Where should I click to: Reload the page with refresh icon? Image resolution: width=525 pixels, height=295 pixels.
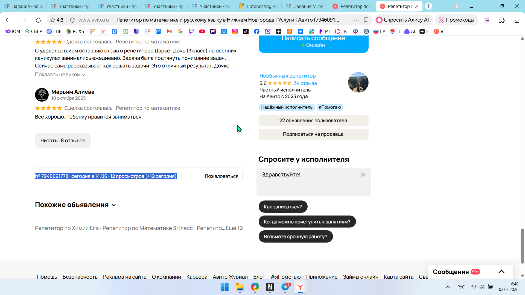(x=38, y=20)
